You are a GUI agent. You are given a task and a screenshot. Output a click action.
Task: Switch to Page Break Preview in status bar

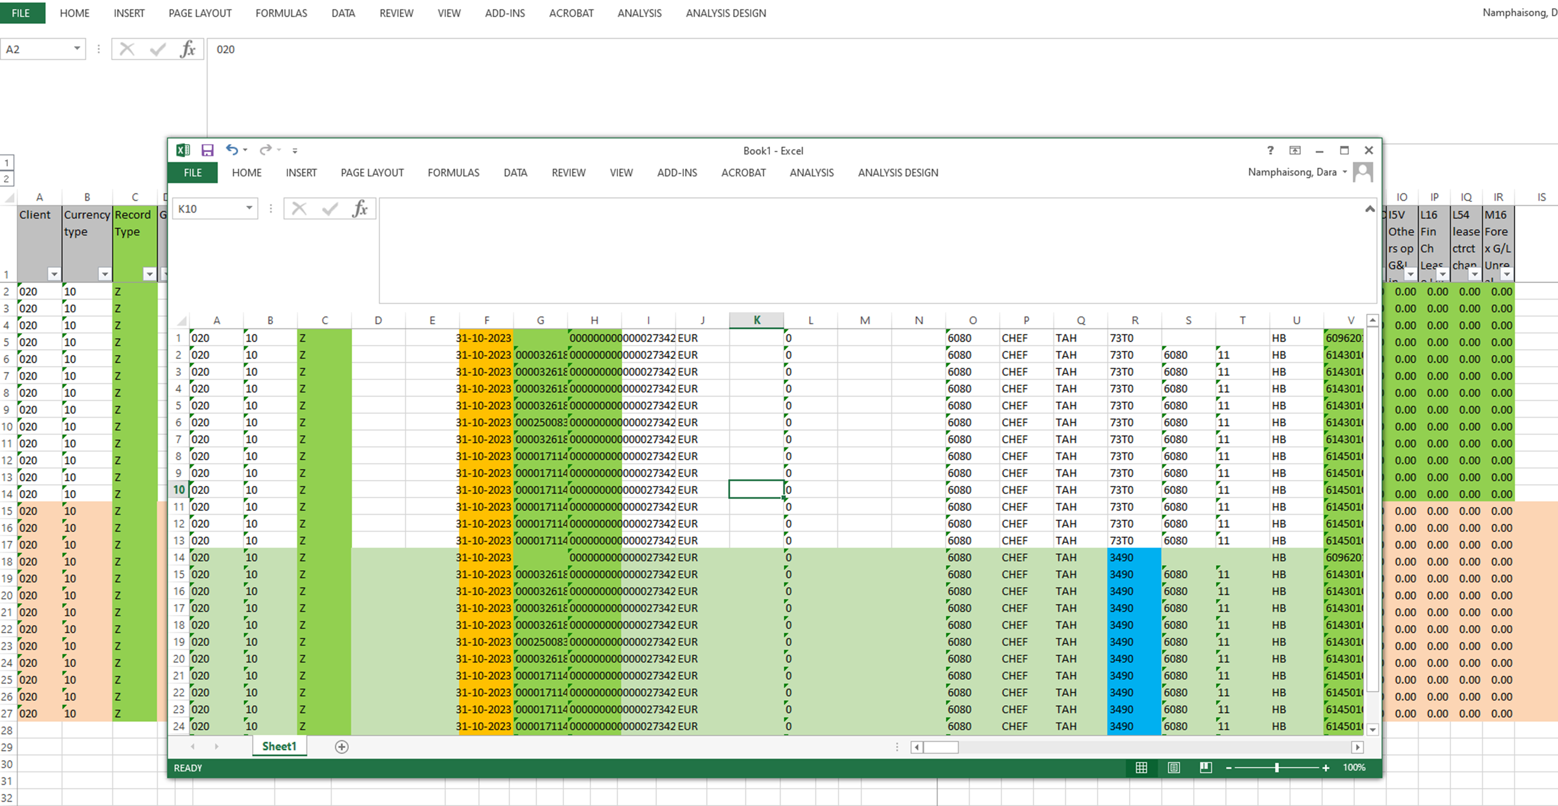[x=1205, y=767]
